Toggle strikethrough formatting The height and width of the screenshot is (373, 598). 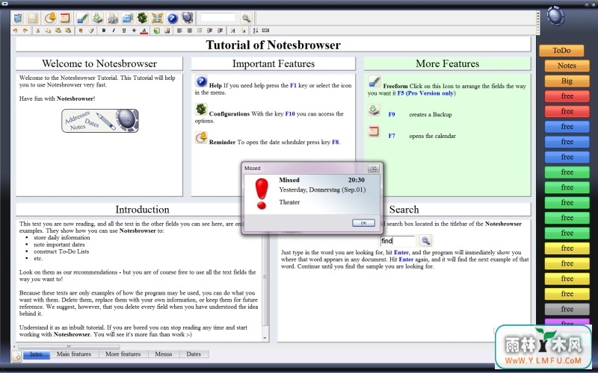click(x=134, y=31)
